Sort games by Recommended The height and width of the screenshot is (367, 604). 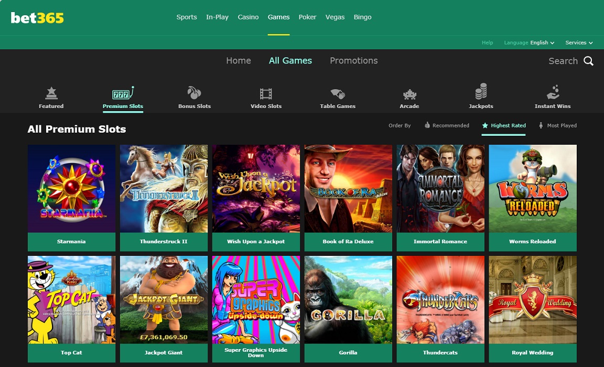tap(447, 126)
